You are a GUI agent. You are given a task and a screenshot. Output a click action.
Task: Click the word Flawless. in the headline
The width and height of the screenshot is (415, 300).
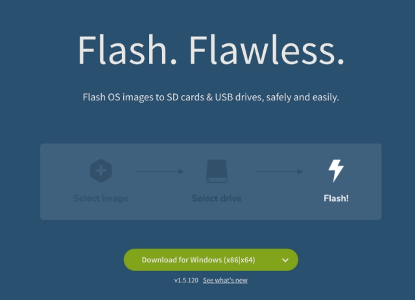(267, 50)
